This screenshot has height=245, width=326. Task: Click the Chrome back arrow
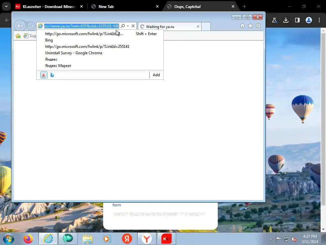[x=7, y=20]
